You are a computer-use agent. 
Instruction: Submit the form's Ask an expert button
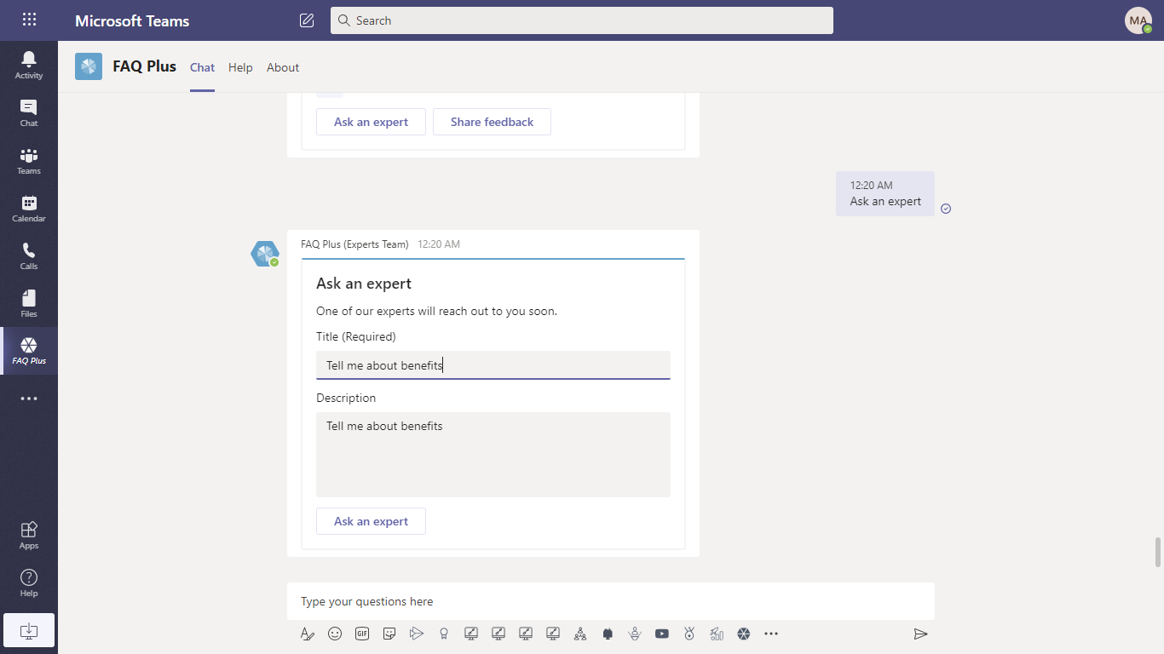click(371, 521)
